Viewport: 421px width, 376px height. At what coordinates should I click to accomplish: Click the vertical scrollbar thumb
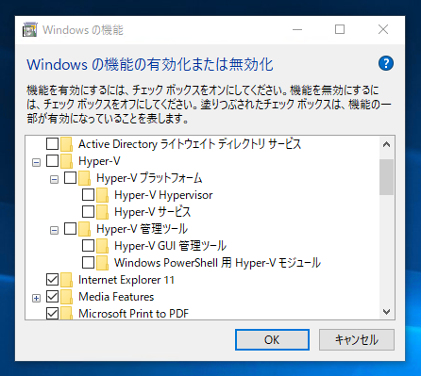point(386,177)
